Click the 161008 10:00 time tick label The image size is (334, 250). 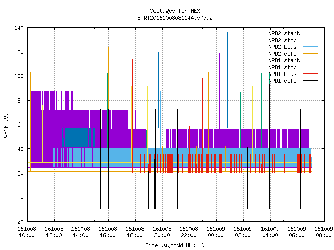27,232
